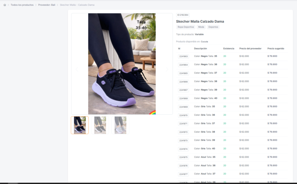The image size is (297, 184).
Task: Select the Negro Talla 36 variant row
Action: tap(232, 65)
